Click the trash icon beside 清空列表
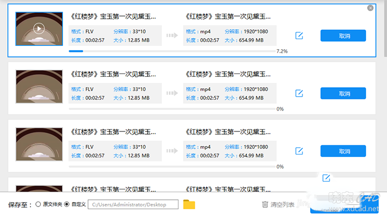 265,204
